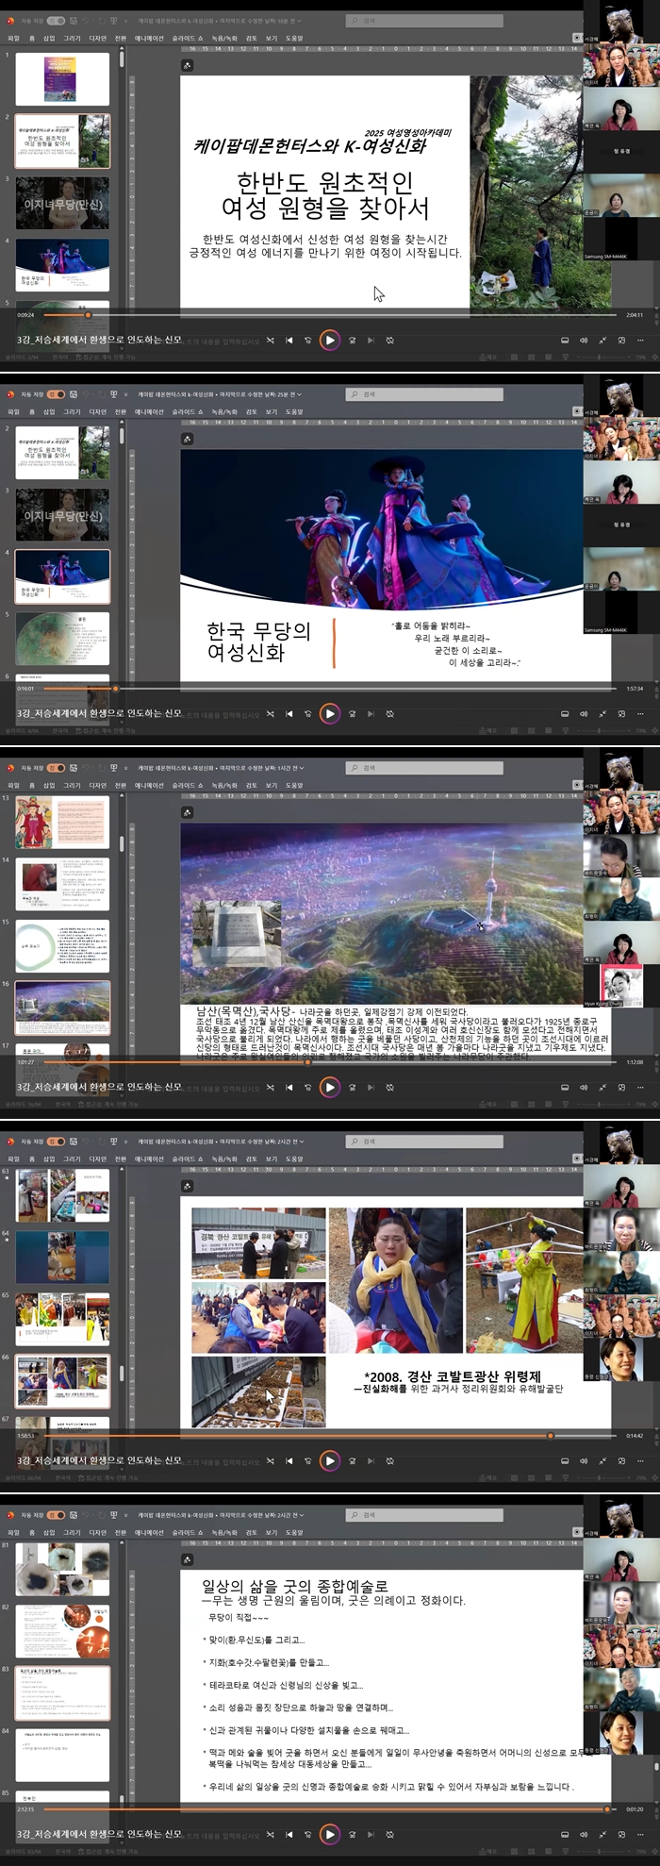Click rewind icon in player at 1:58:53
The width and height of the screenshot is (660, 1866).
coord(307,1461)
